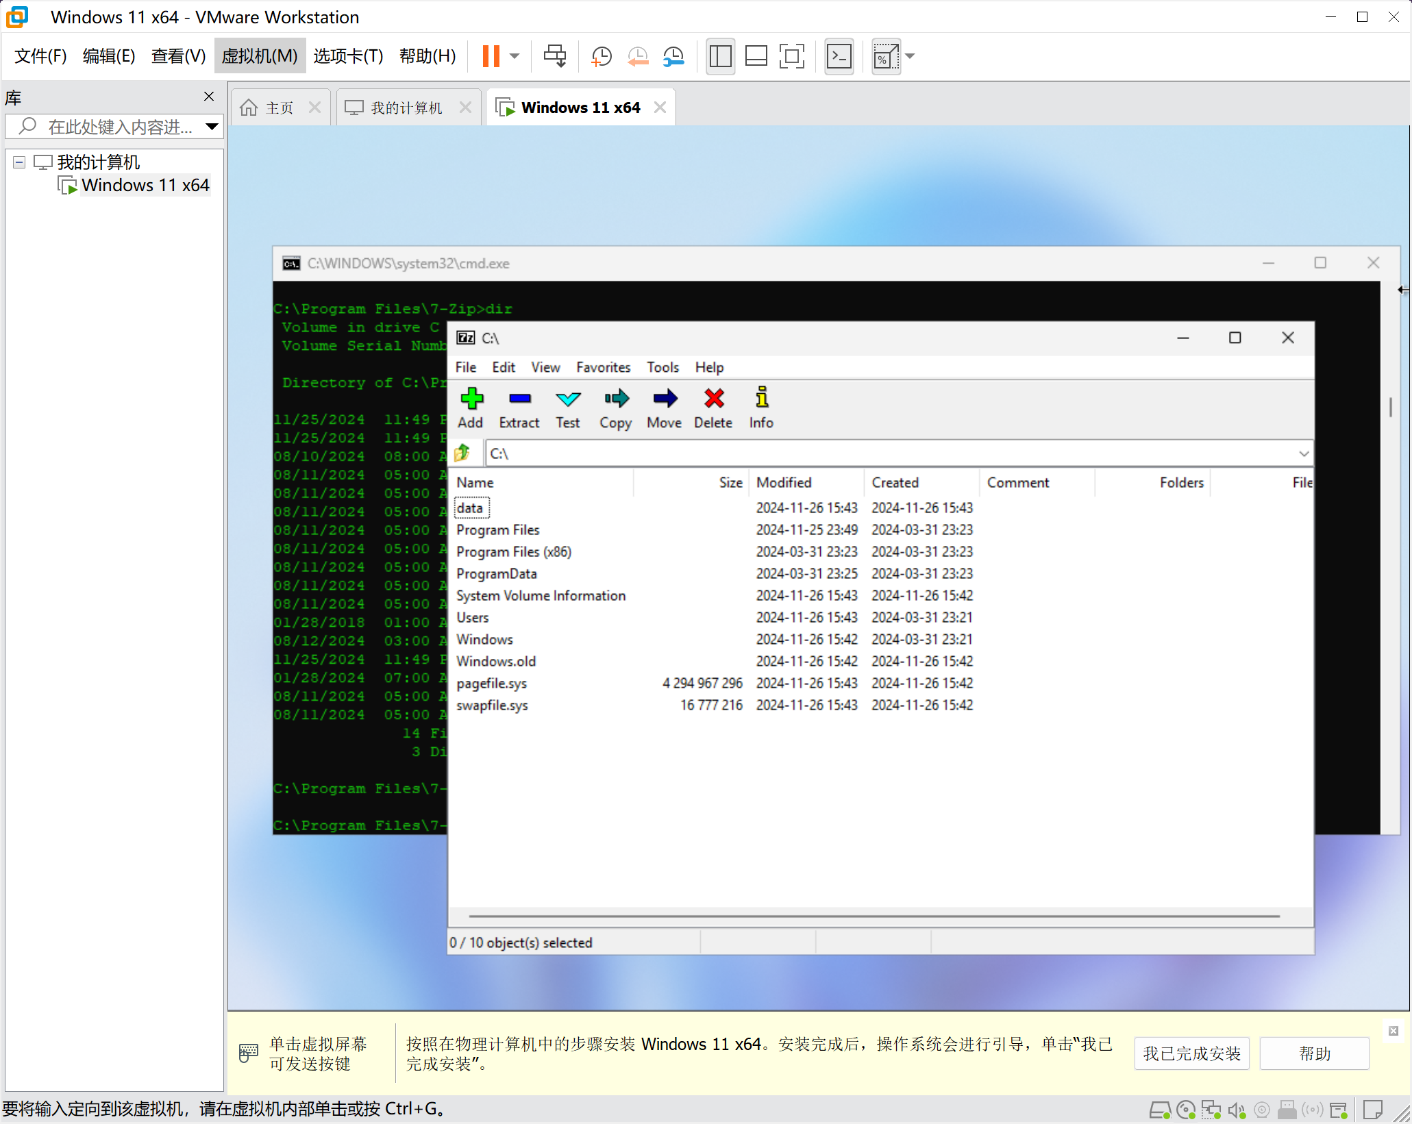1412x1124 pixels.
Task: Click the 帮助 button in install bar
Action: pyautogui.click(x=1314, y=1053)
